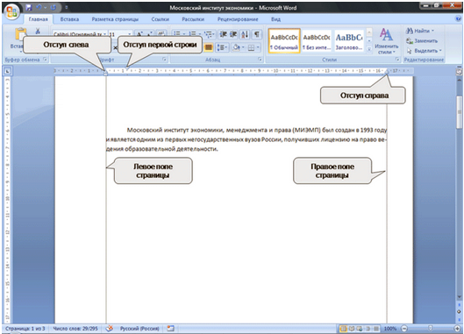Viewport: 464px width, 334px height.
Task: Click Число слов status entry
Action: 75,329
